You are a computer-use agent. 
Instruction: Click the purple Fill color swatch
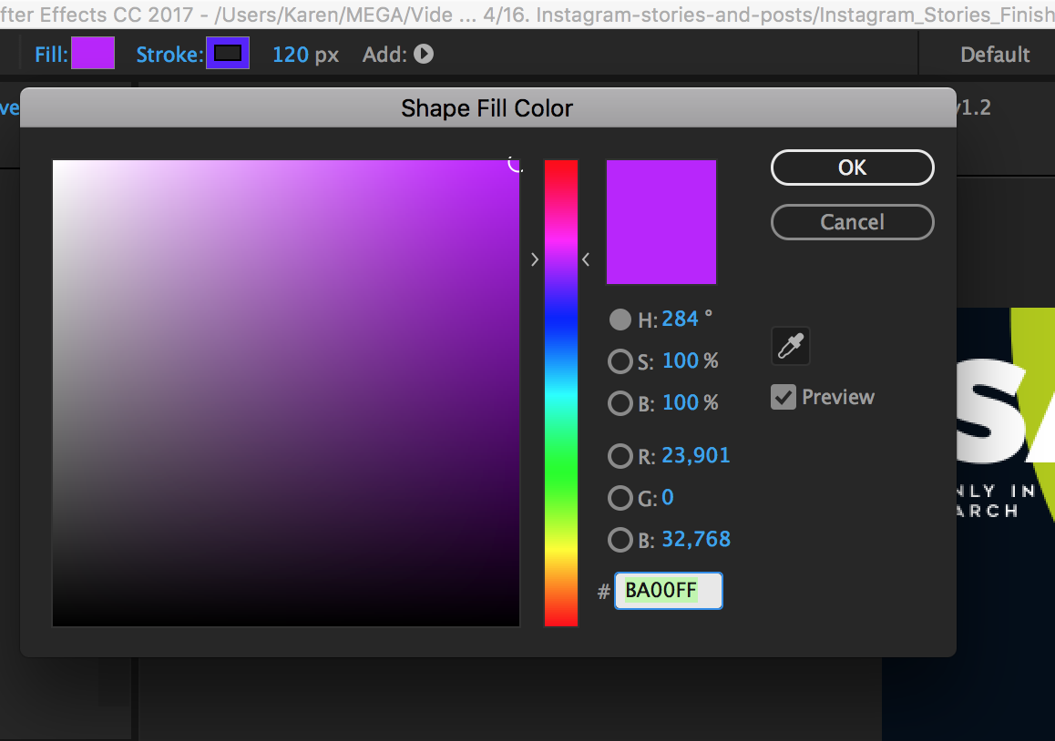click(x=93, y=54)
